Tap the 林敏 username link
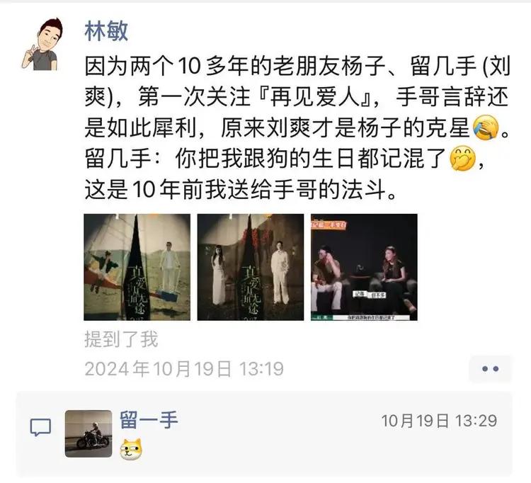The width and height of the screenshot is (531, 483). (106, 31)
